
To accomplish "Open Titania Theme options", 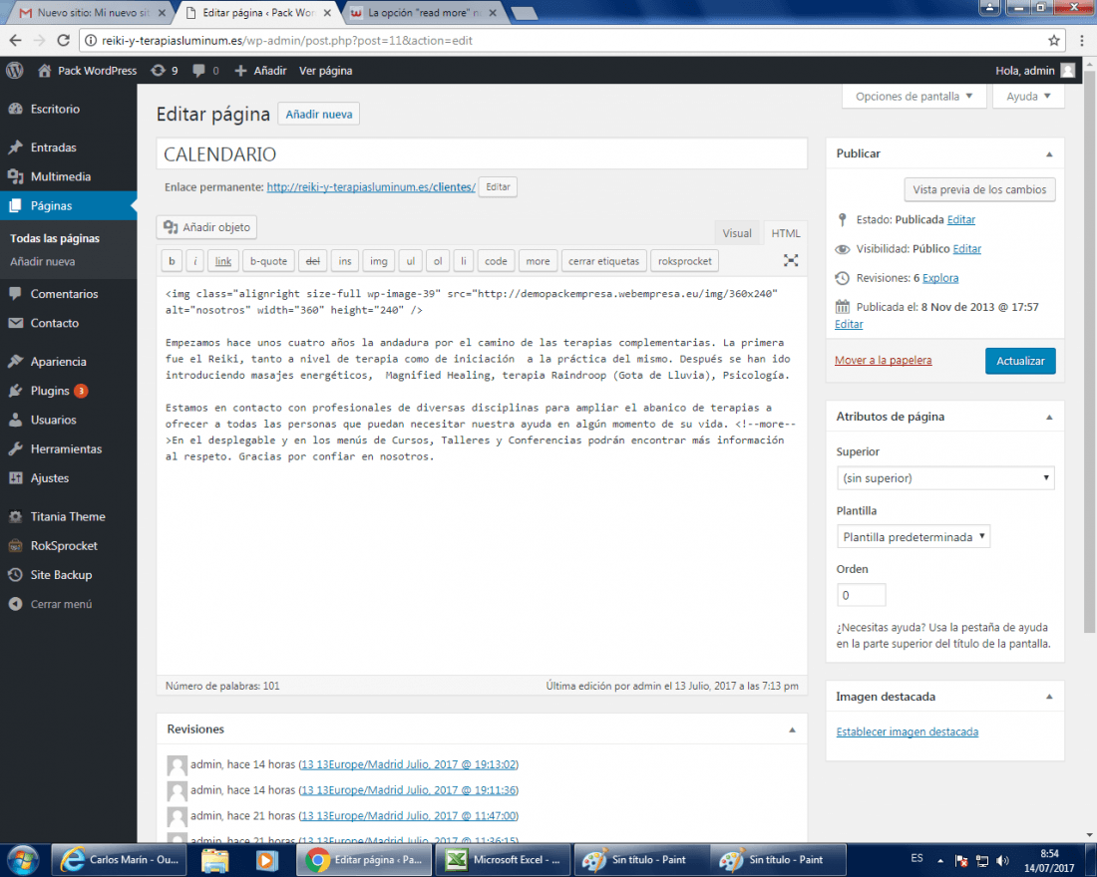I will pyautogui.click(x=69, y=517).
